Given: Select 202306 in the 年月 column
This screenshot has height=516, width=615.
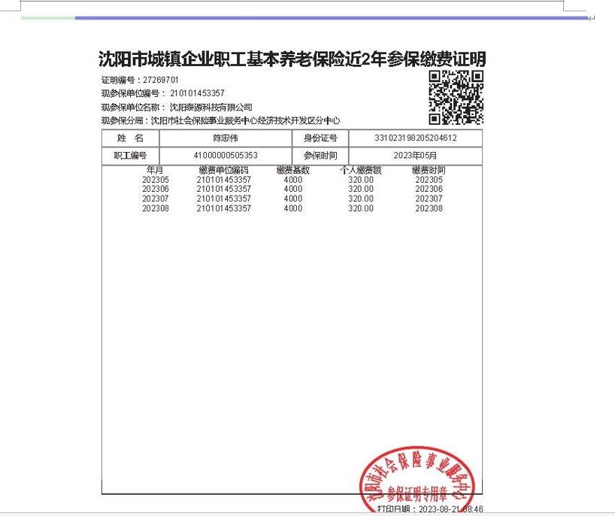Looking at the screenshot, I should point(156,189).
